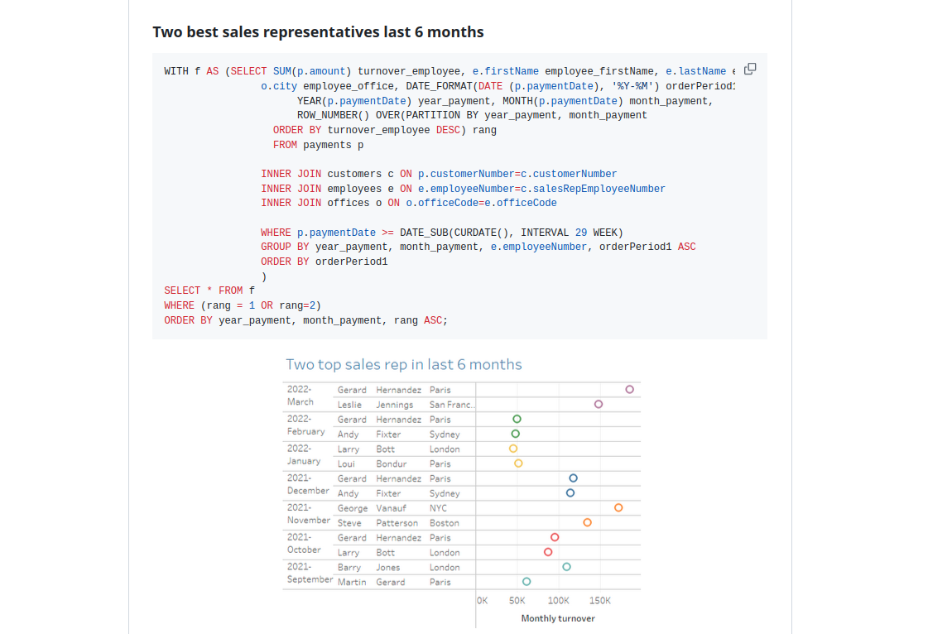Click the chart title 'Two top sales rep in last 6 months'
The height and width of the screenshot is (634, 952).
tap(404, 364)
